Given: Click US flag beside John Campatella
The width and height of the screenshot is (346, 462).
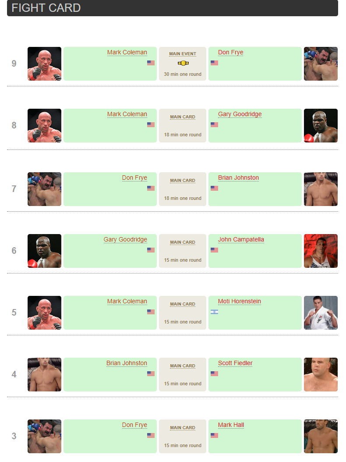Looking at the screenshot, I should pyautogui.click(x=214, y=250).
